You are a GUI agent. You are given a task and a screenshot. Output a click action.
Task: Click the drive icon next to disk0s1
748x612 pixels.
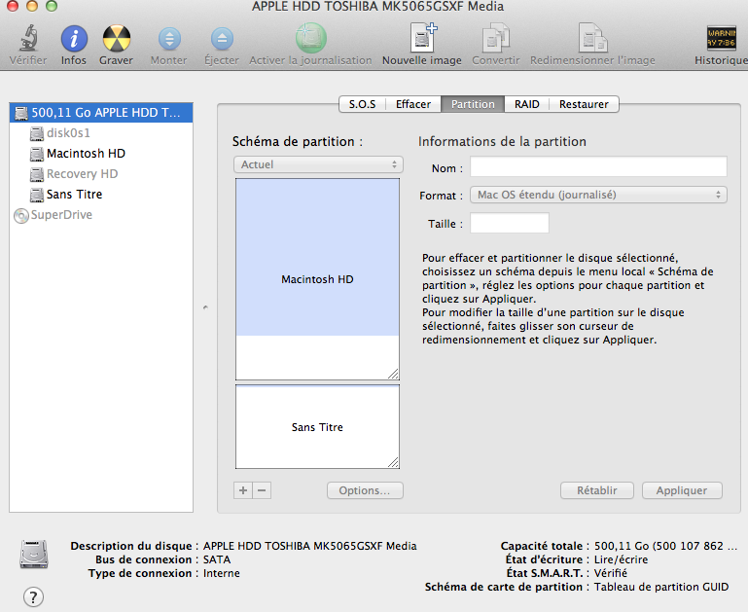coord(37,133)
